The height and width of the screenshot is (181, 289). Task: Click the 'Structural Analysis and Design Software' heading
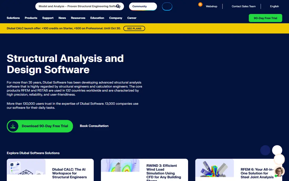65,64
